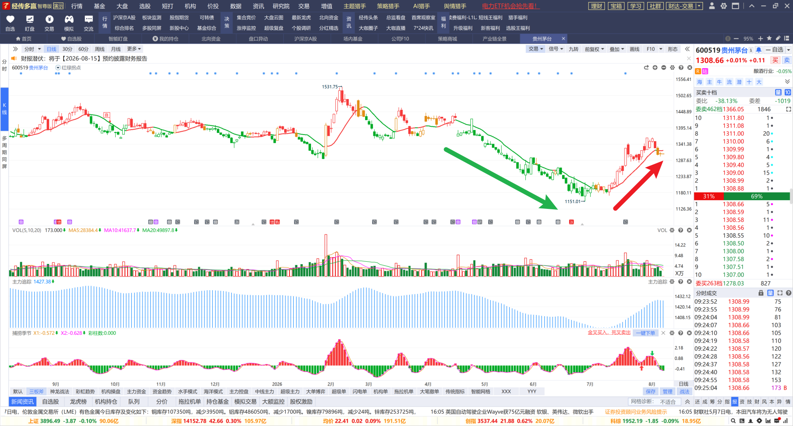This screenshot has height=426, width=793.
Task: Click the 一键下单 quick order button
Action: (646, 333)
